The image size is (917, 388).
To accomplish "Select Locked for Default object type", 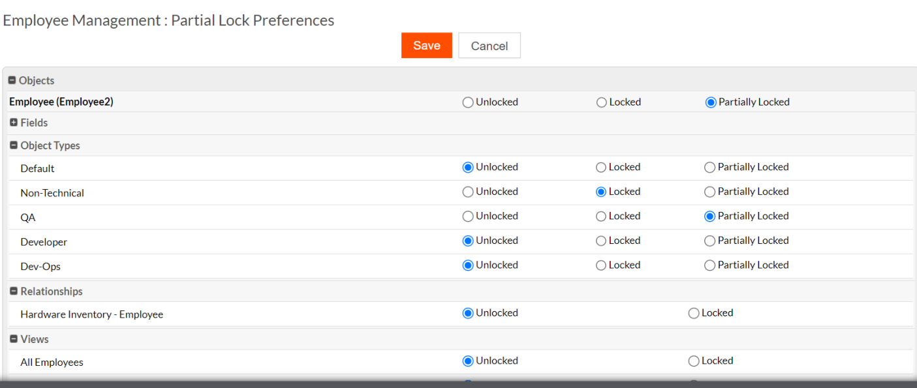I will tap(601, 168).
